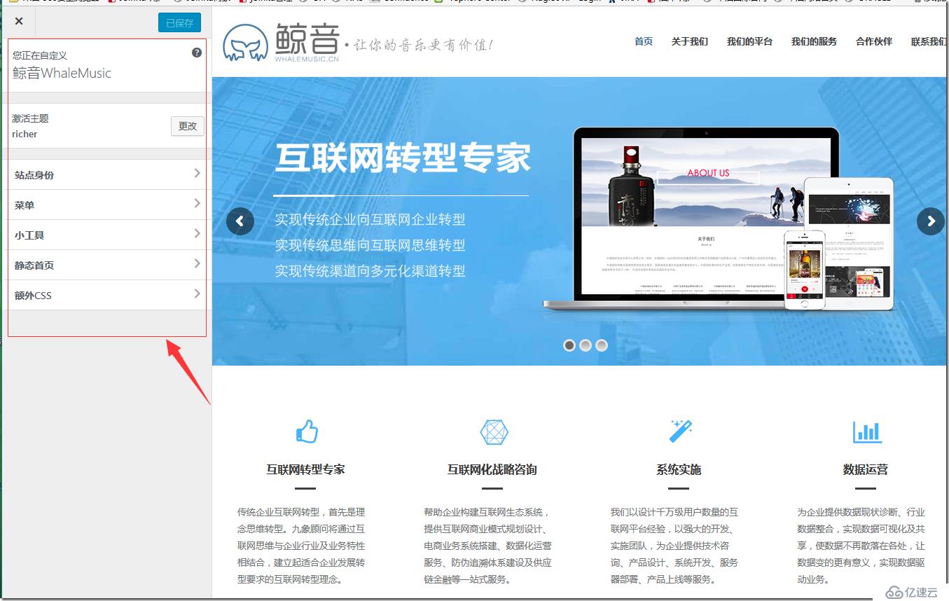Click the 鲸音WhaleMusic site title text
The width and height of the screenshot is (949, 601).
point(62,73)
